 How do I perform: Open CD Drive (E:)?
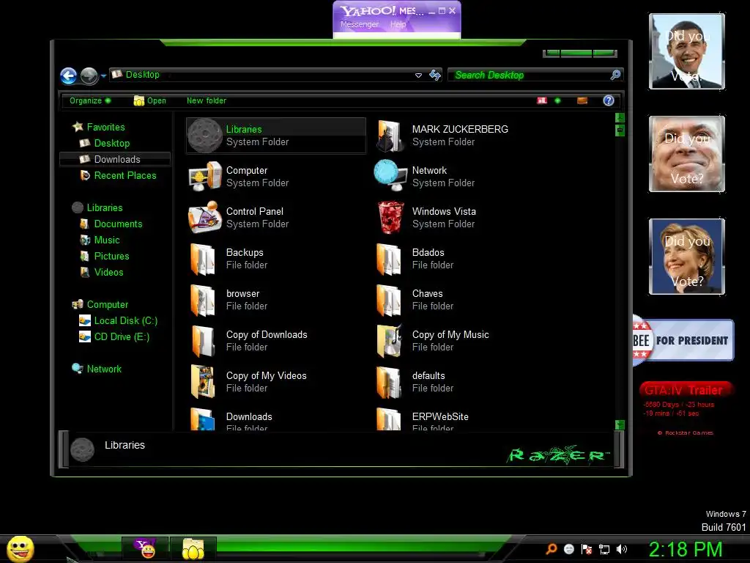(114, 337)
